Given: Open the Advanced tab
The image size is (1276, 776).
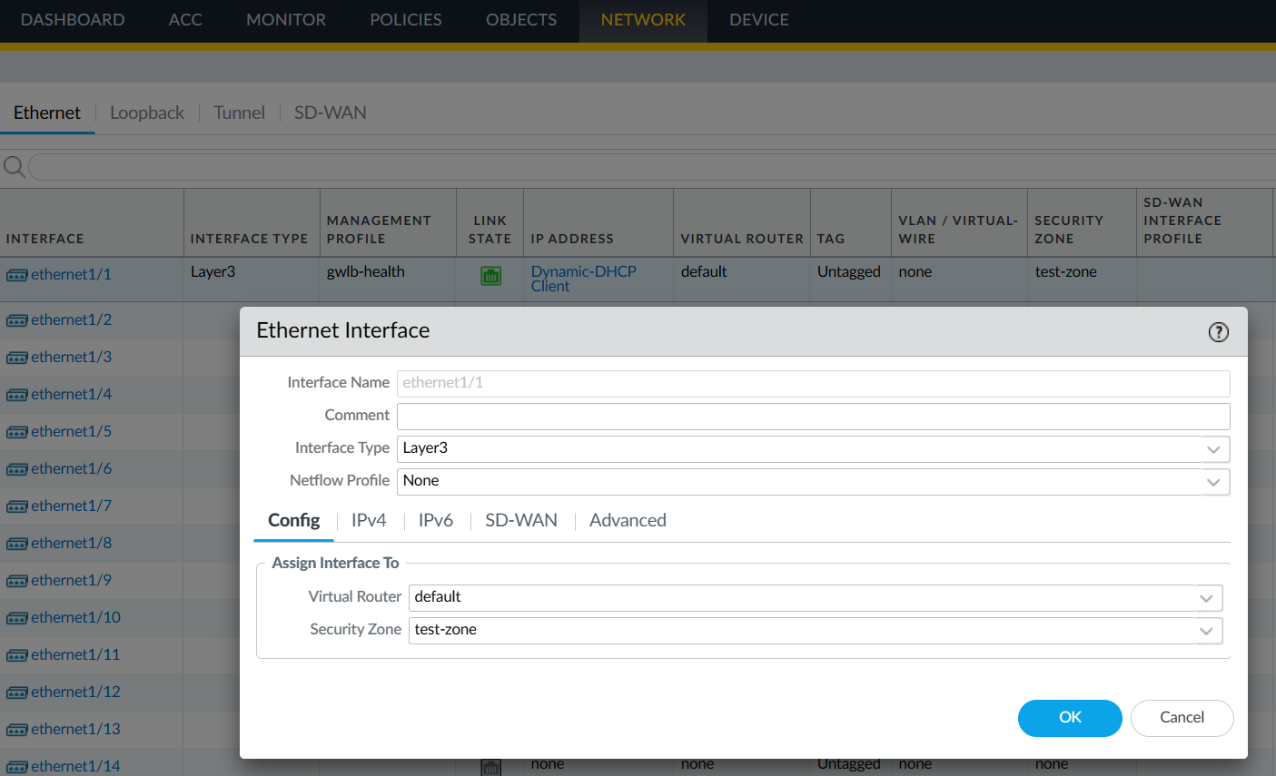Looking at the screenshot, I should tap(628, 520).
